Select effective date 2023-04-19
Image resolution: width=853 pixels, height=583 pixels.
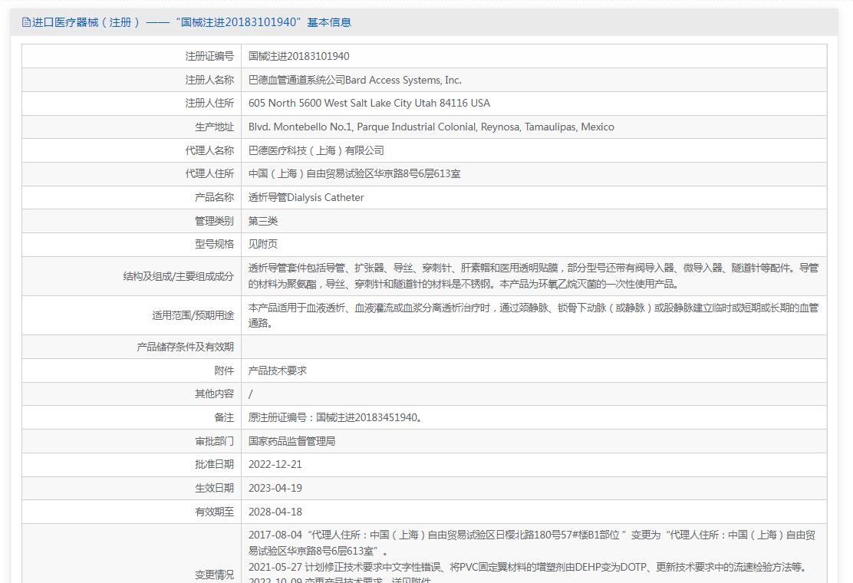click(x=275, y=488)
